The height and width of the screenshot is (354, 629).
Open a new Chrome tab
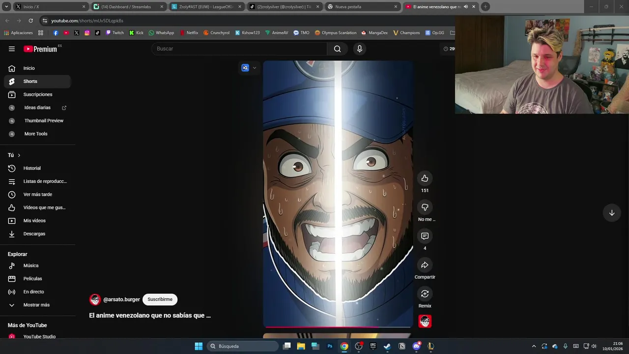point(485,6)
